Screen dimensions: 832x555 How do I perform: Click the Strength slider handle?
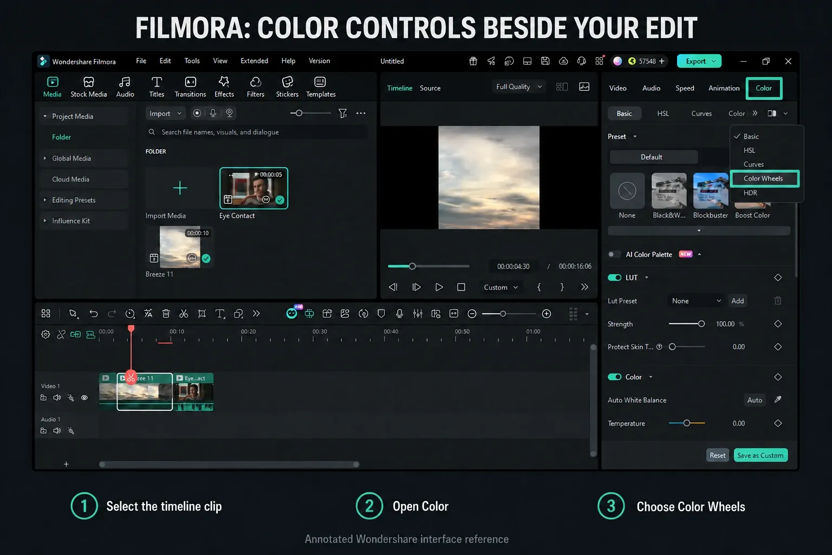tap(701, 324)
